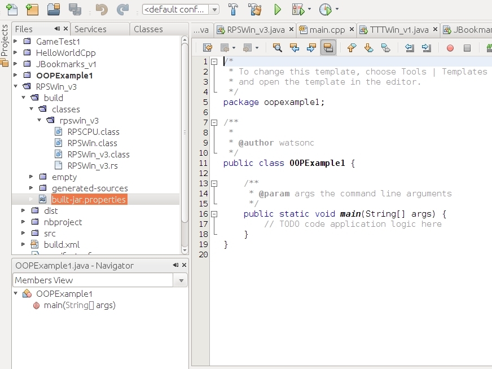
Task: Select build.xml file
Action: tap(61, 245)
